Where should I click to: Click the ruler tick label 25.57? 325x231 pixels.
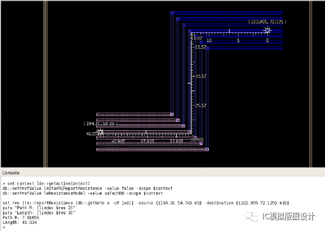[x=201, y=106]
